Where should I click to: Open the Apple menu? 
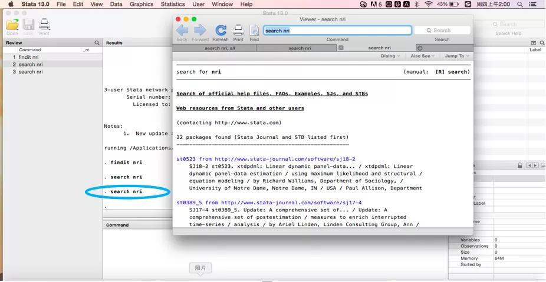11,4
